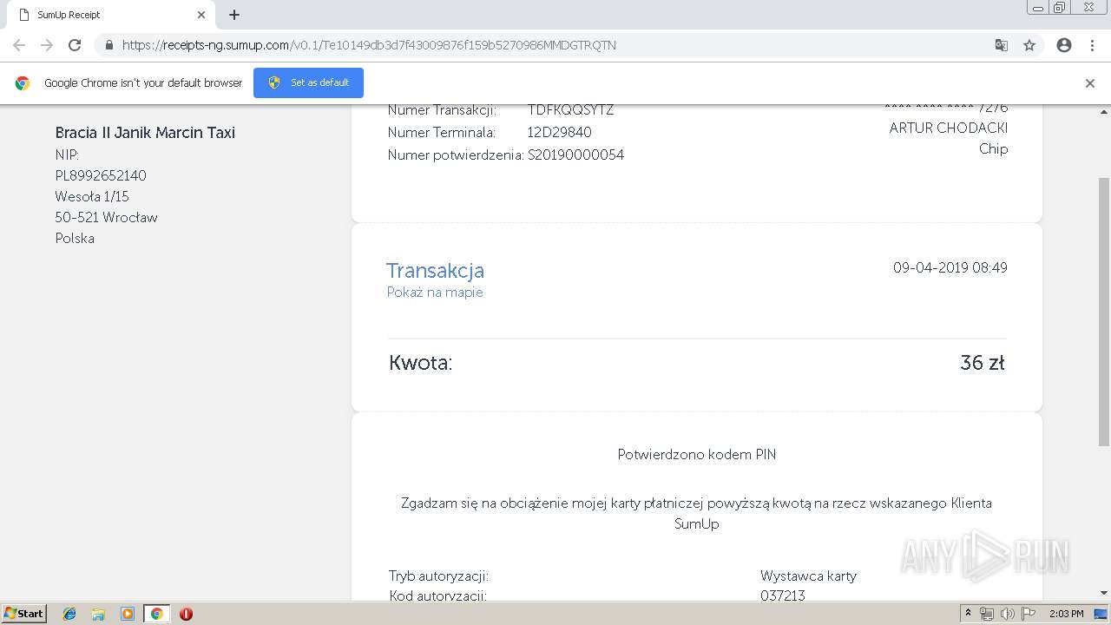Click the red Opera-style taskbar icon
Image resolution: width=1111 pixels, height=625 pixels.
tap(186, 614)
